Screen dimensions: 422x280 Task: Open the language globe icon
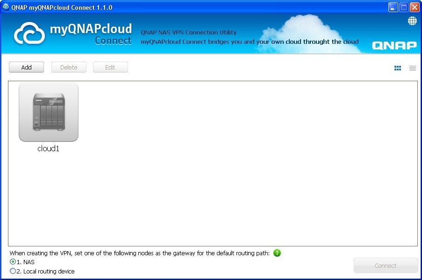pos(412,21)
